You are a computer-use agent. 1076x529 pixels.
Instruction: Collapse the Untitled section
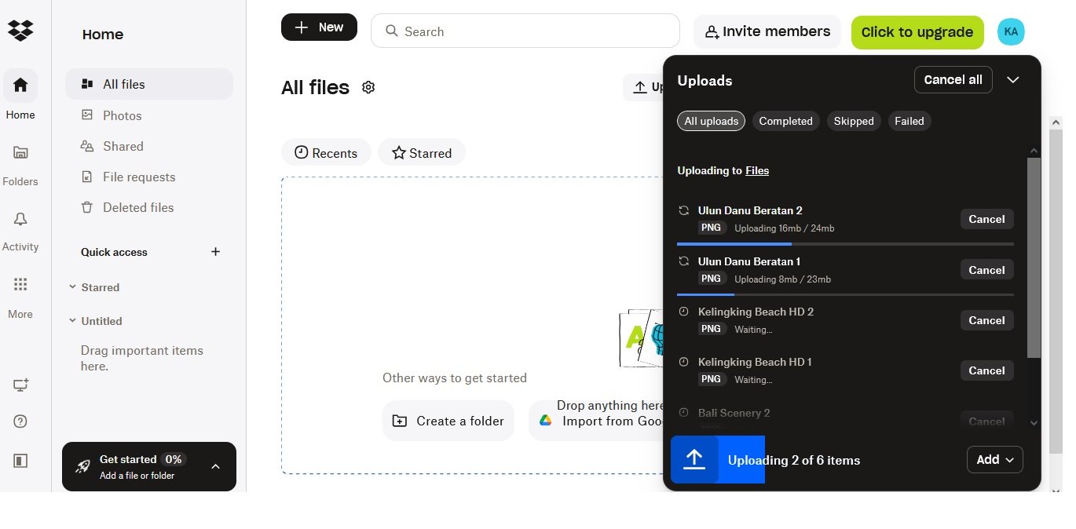point(72,321)
